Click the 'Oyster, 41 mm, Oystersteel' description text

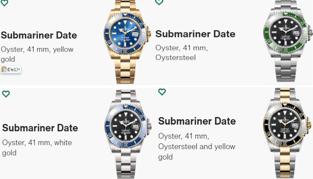pos(182,53)
